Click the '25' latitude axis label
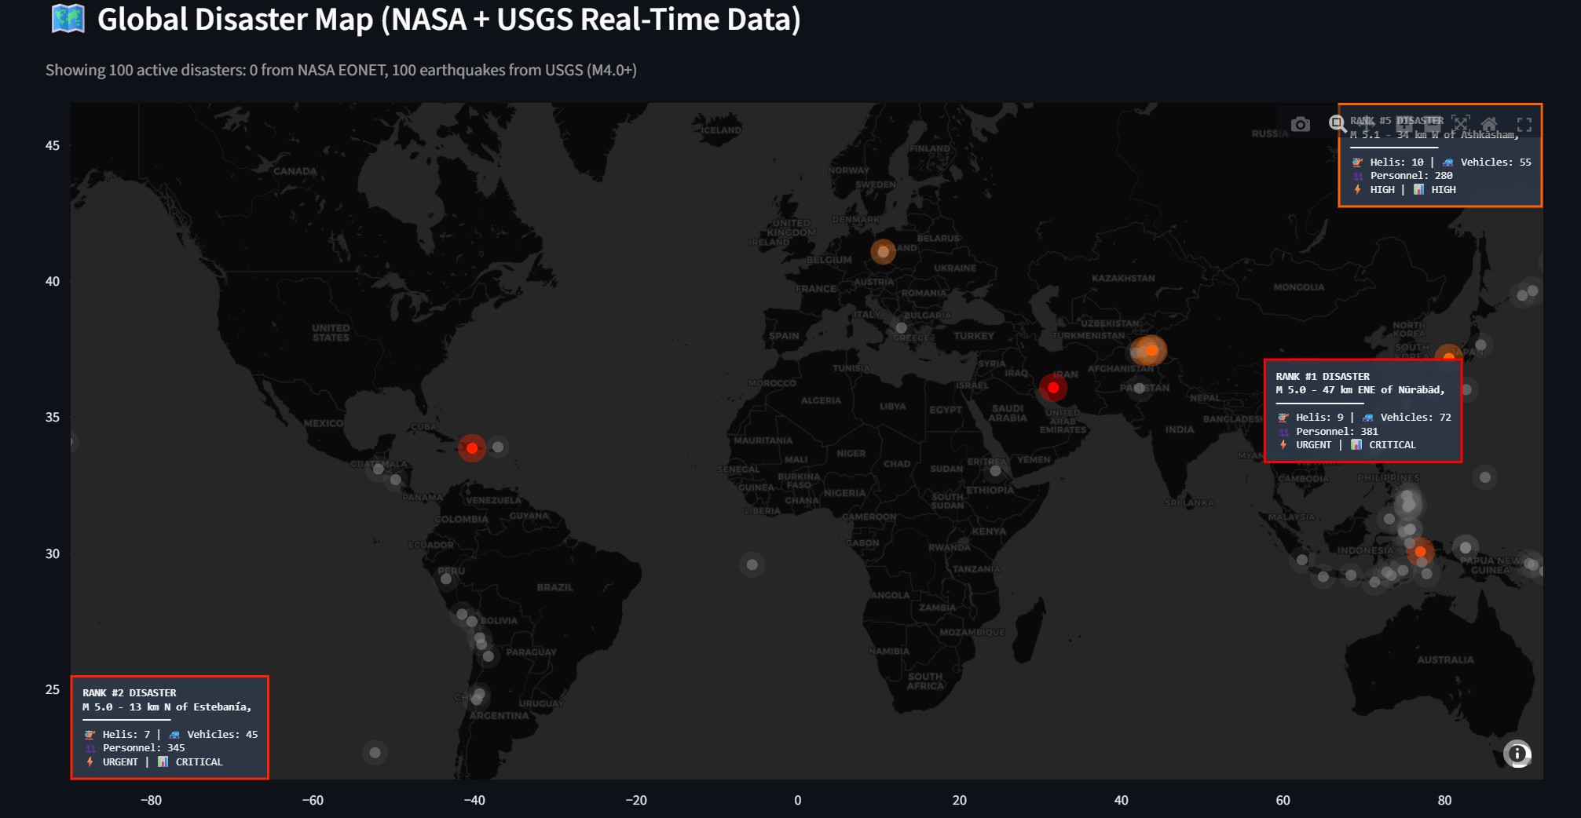Viewport: 1581px width, 818px height. 53,690
